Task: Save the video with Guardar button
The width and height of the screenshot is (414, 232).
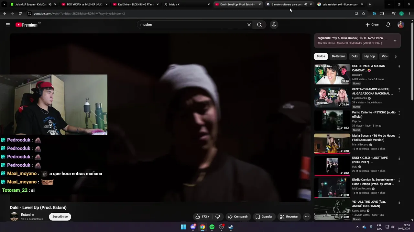Action: 264,217
